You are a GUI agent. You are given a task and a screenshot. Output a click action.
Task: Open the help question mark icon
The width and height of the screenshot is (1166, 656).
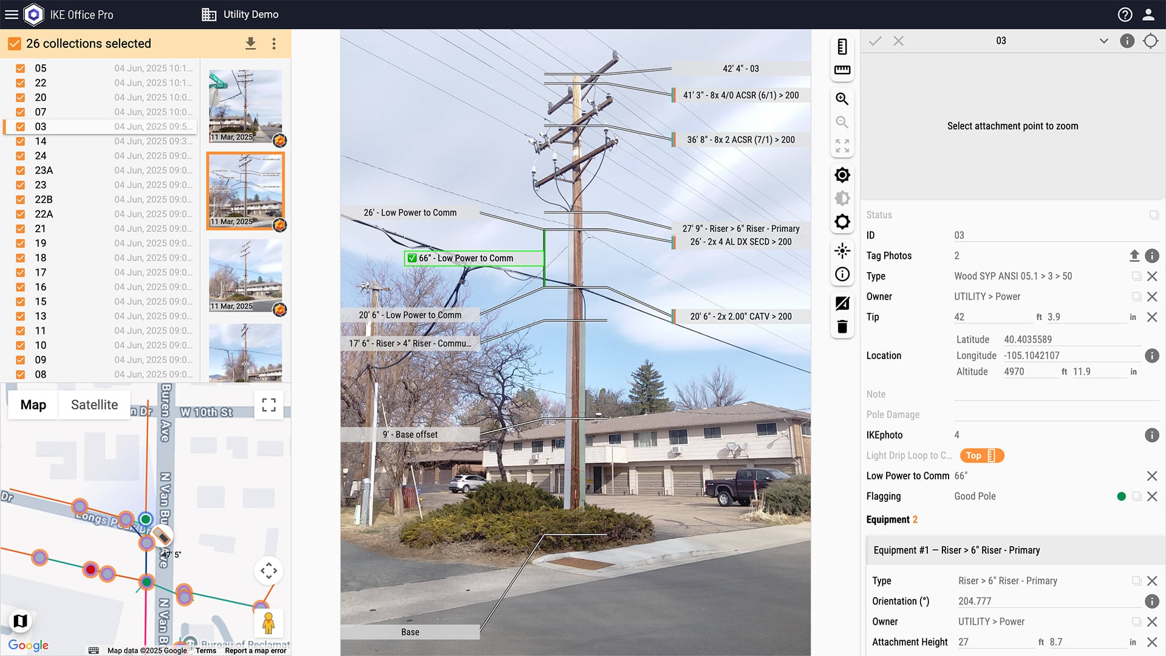pyautogui.click(x=1125, y=15)
